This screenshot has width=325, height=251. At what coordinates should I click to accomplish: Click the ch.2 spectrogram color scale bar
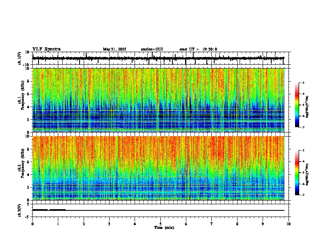click(x=297, y=173)
